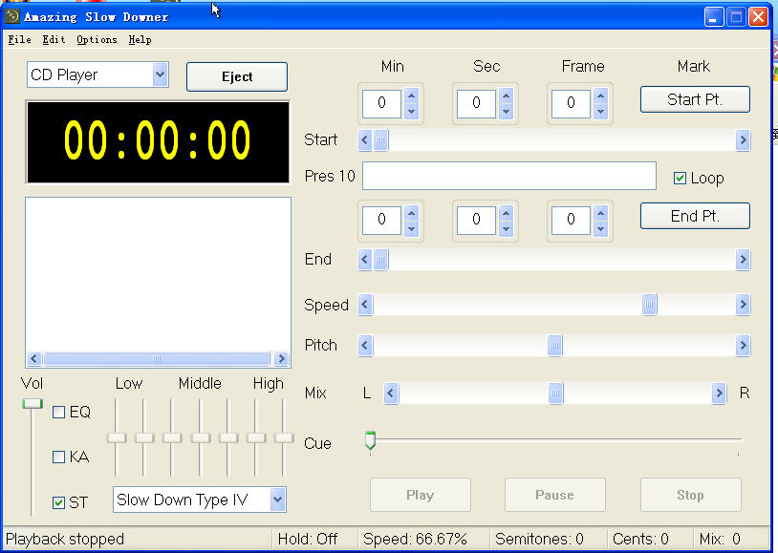Click the Pitch slider right arrow

click(x=743, y=346)
